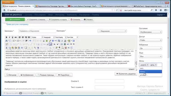Open the Избранные dropdown (Да)

tap(150, 48)
